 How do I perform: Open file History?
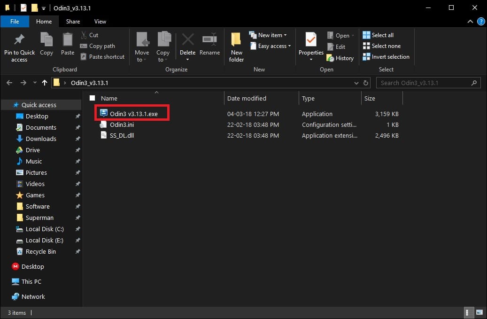[x=340, y=58]
